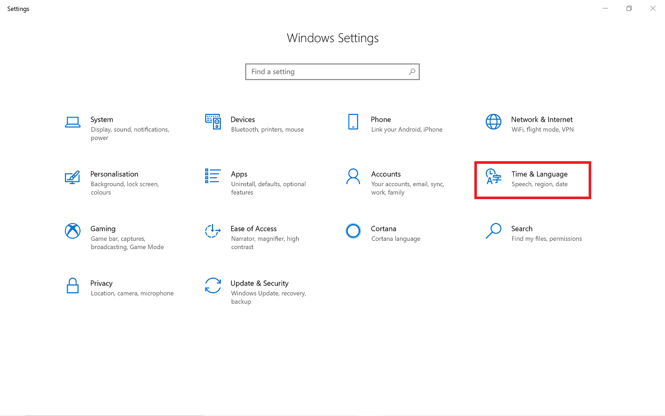Viewport: 665px width, 416px height.
Task: Open the Accounts heading
Action: 386,174
